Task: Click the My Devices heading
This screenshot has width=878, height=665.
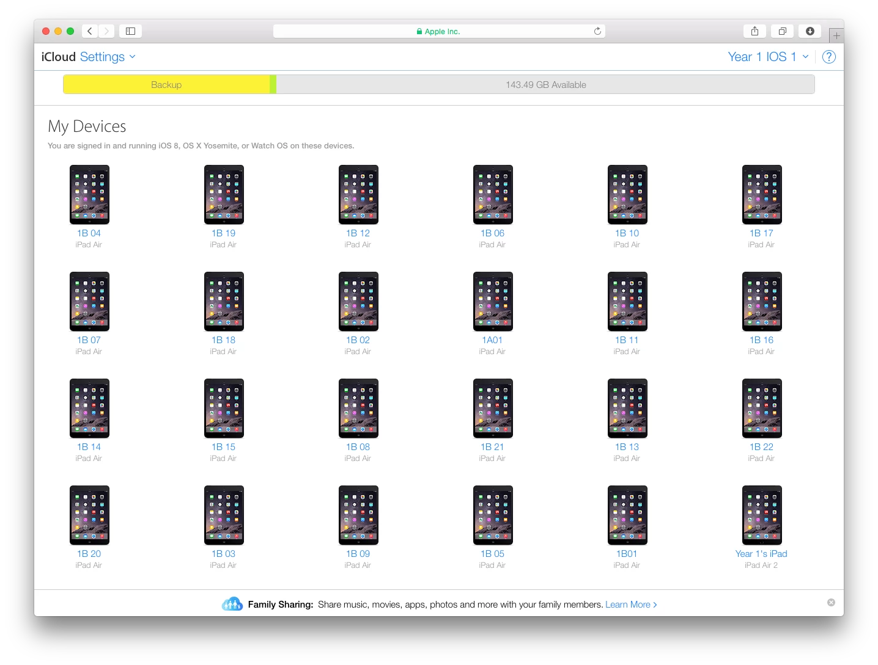Action: 87,126
